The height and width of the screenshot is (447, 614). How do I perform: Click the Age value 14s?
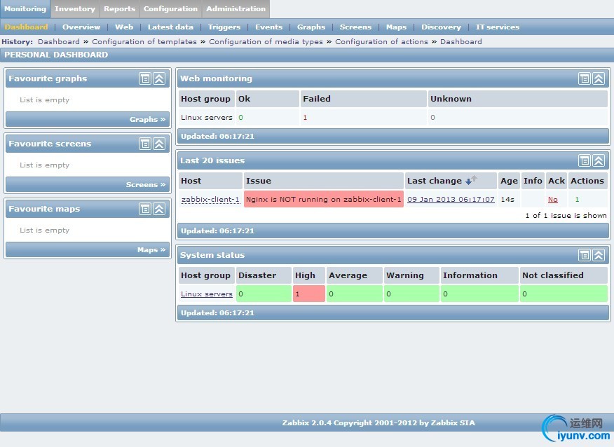tap(507, 199)
